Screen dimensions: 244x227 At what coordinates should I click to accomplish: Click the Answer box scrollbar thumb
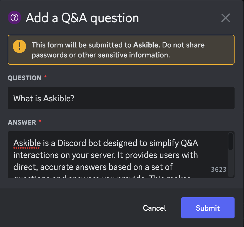point(230,142)
